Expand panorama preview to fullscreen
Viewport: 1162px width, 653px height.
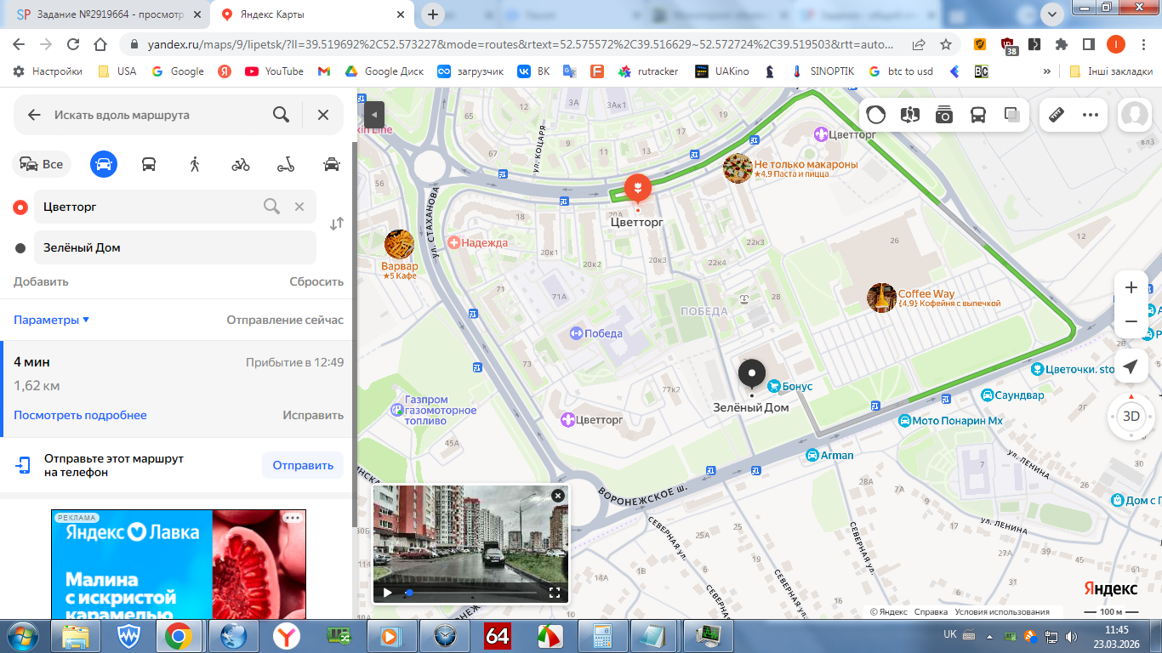[x=555, y=593]
